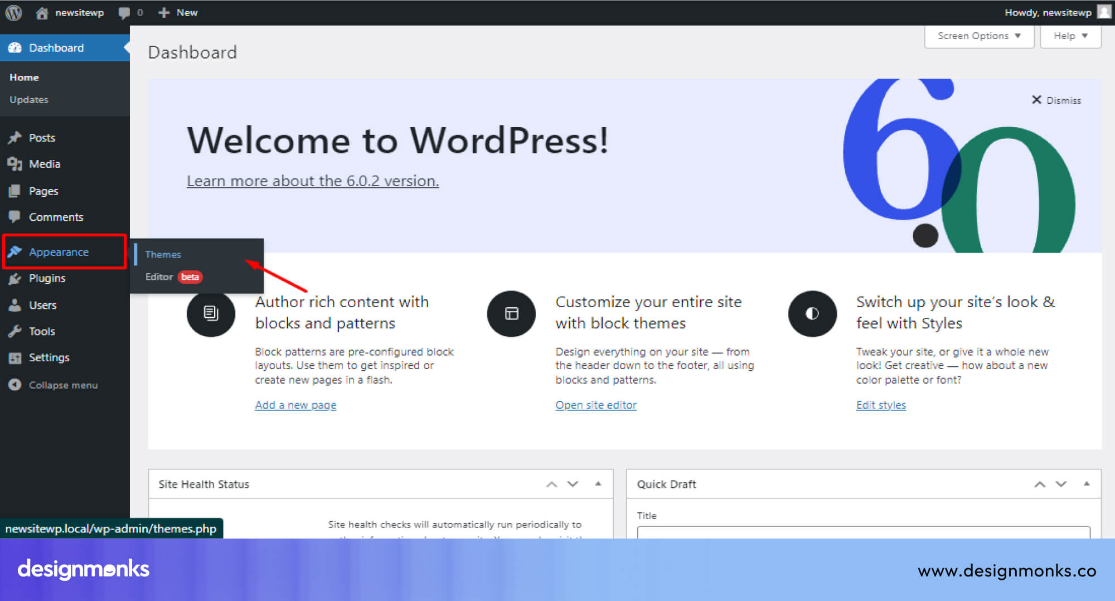The image size is (1115, 601).
Task: Open newsitewp site home in admin bar
Action: click(69, 12)
